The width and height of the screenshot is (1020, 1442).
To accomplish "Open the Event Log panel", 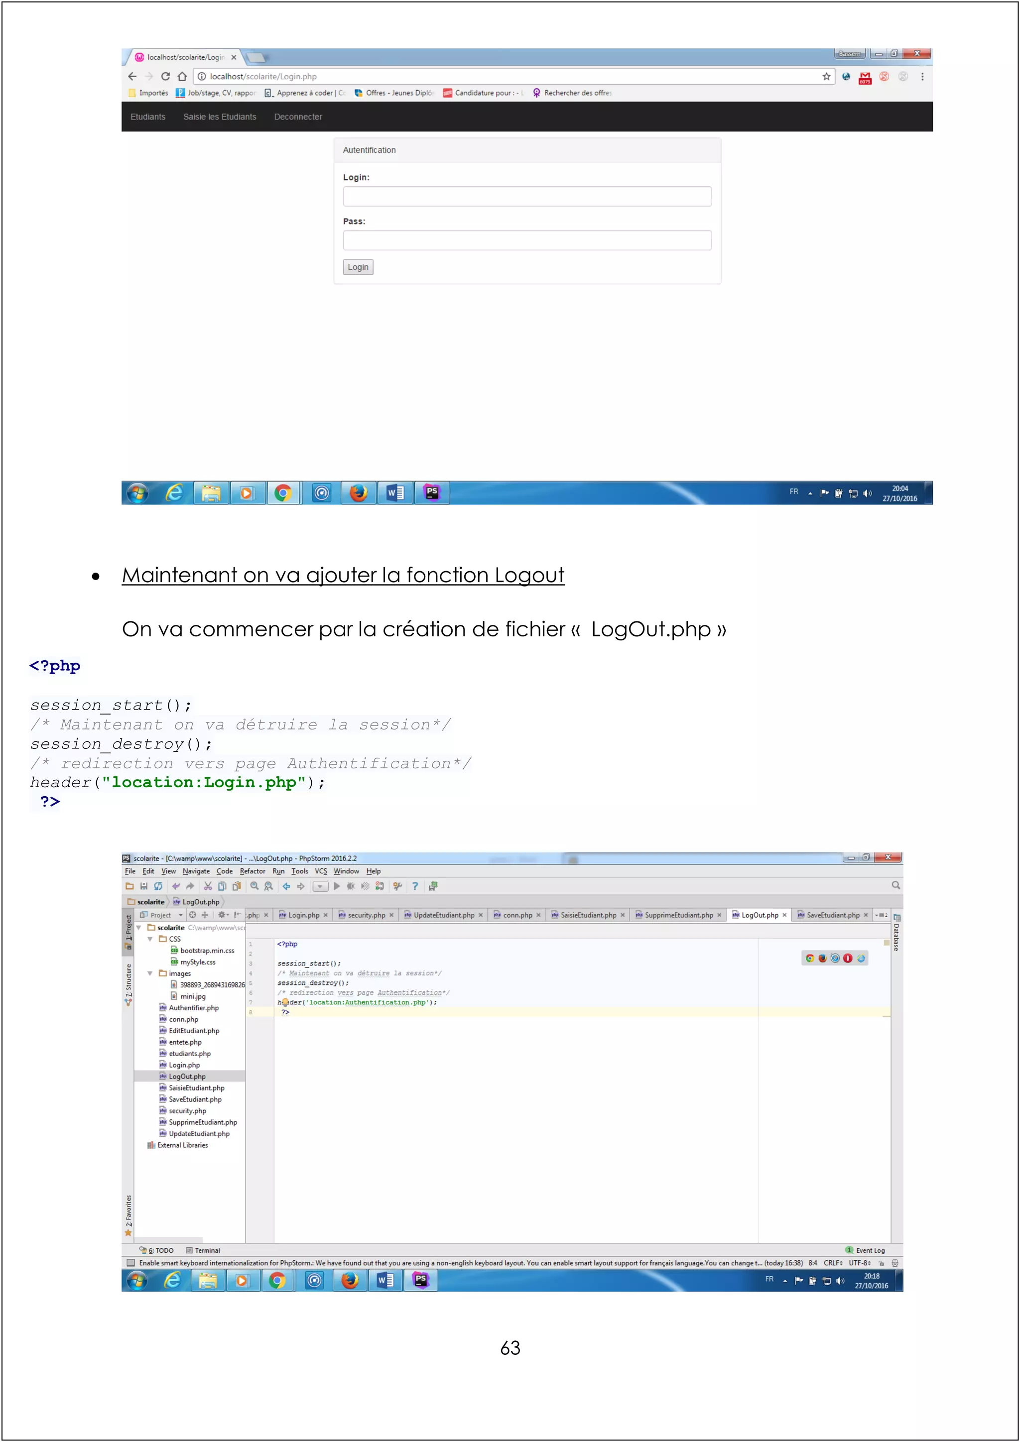I will (x=866, y=1250).
